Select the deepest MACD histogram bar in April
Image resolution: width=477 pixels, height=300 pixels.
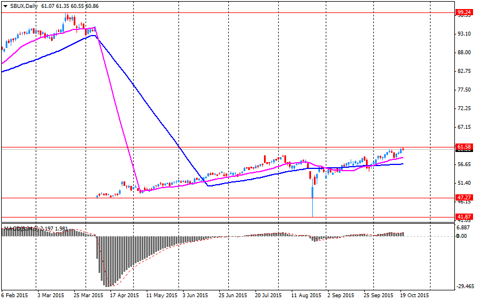coord(107,262)
